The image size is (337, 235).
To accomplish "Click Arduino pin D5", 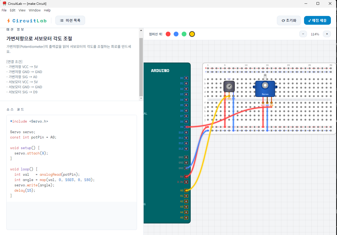I will 186,105.
